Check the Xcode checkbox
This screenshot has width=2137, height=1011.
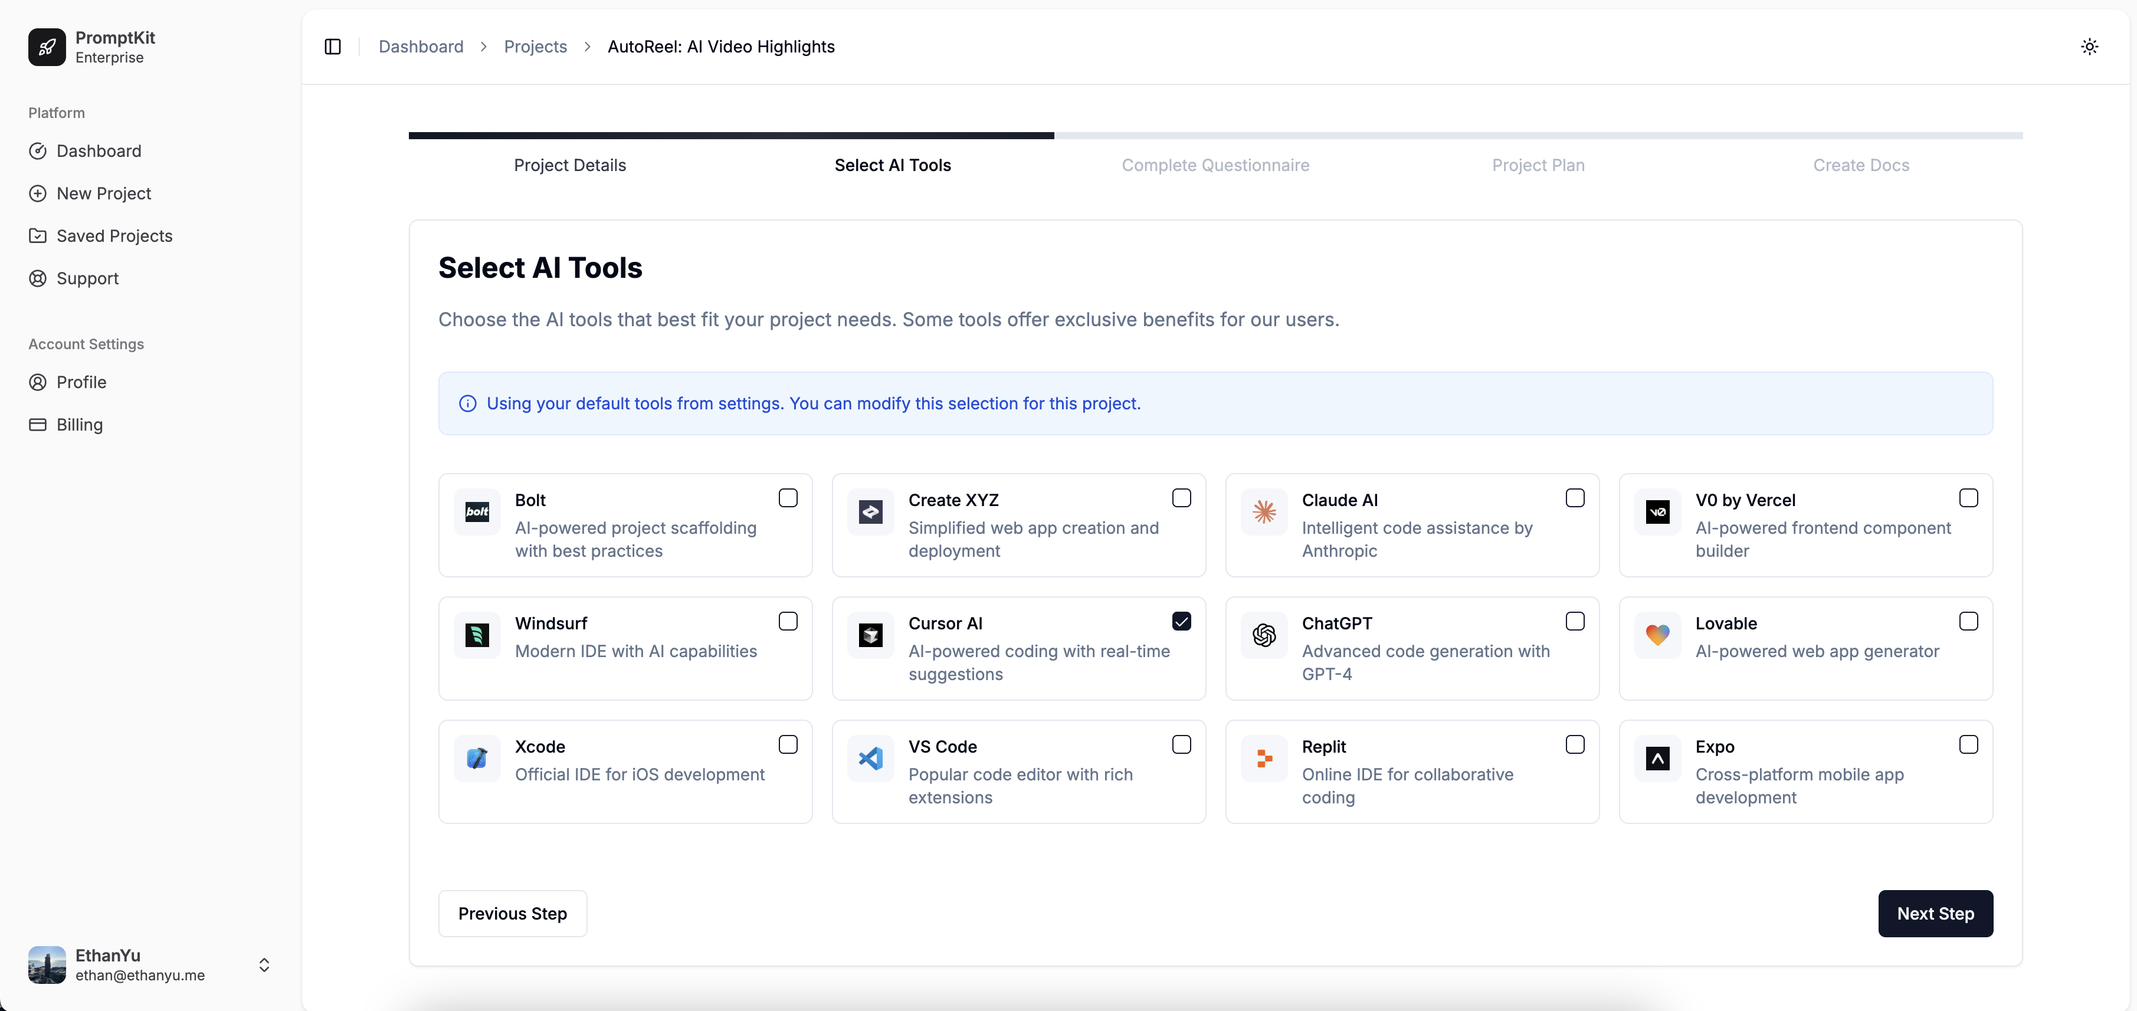788,744
